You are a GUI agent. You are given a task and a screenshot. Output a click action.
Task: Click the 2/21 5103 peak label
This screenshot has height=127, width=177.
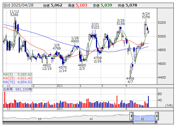[95, 26]
